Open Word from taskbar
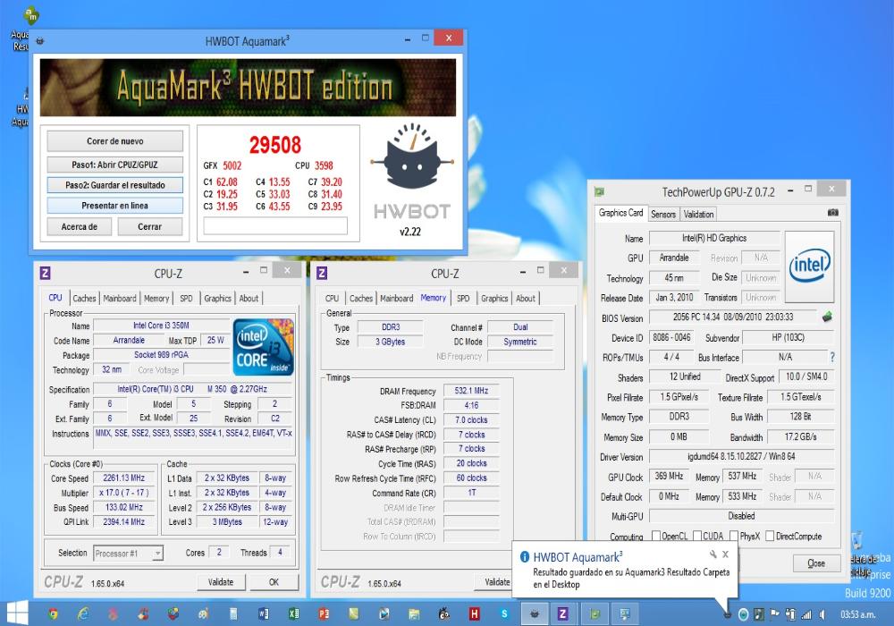 (264, 613)
